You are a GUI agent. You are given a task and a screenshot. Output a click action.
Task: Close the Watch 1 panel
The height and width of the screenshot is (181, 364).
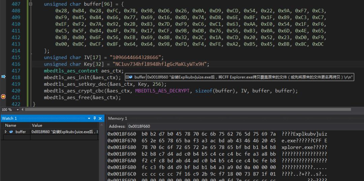tap(100, 119)
